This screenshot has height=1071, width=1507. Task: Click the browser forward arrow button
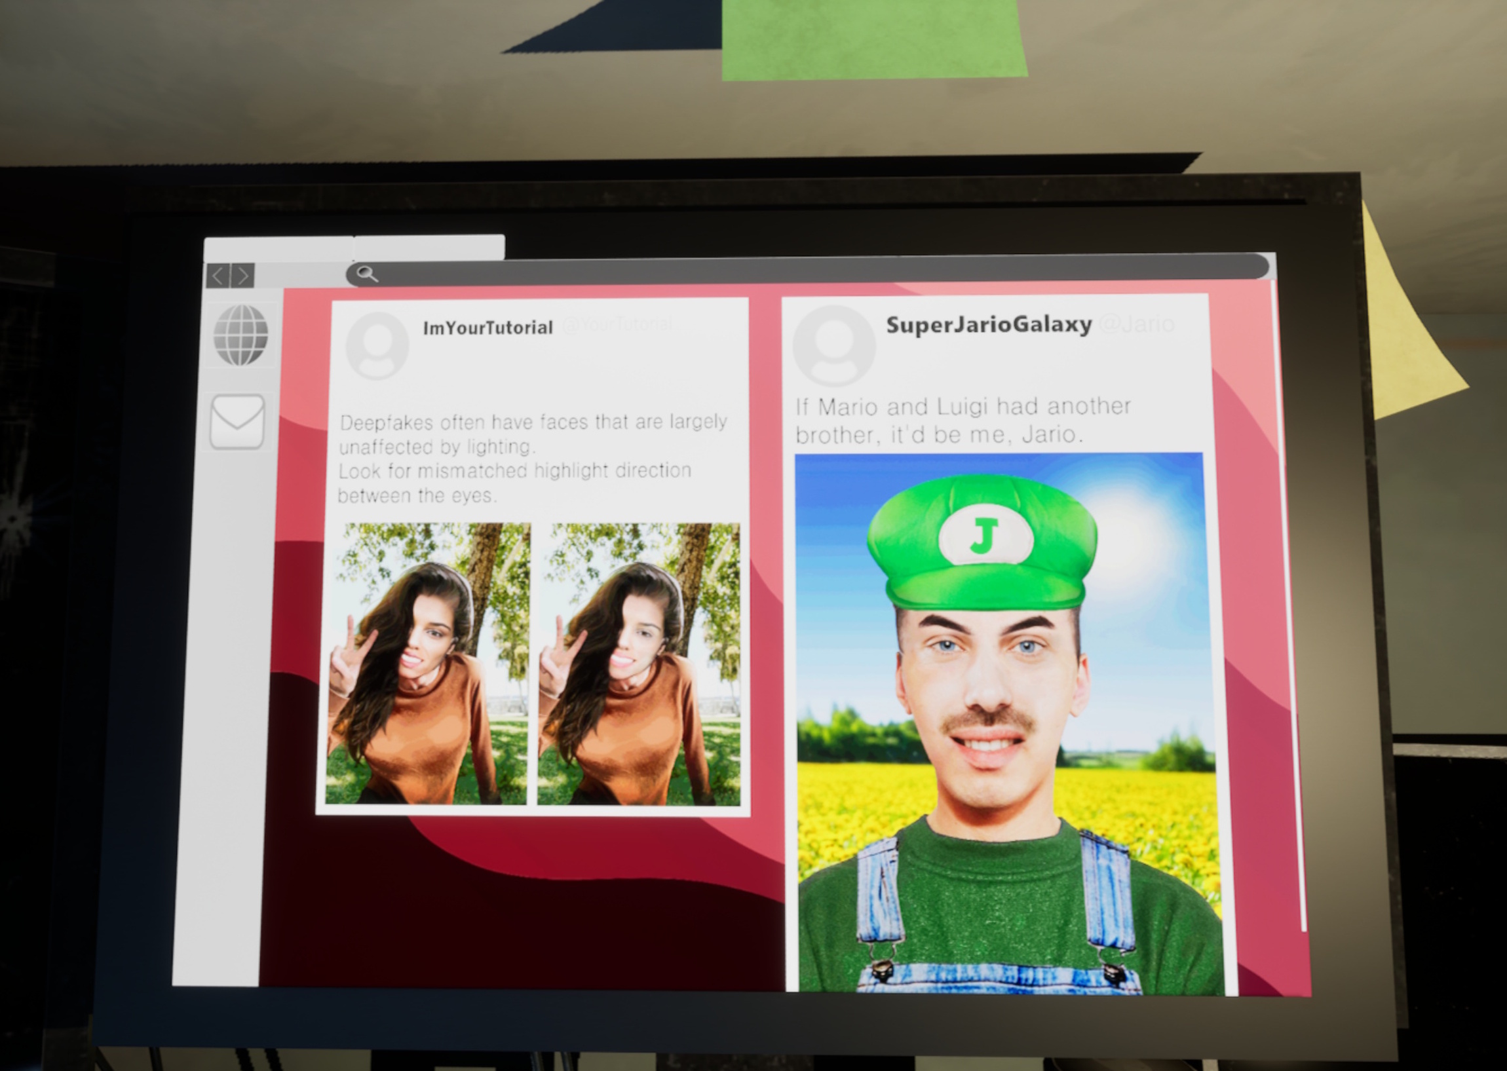[x=242, y=276]
